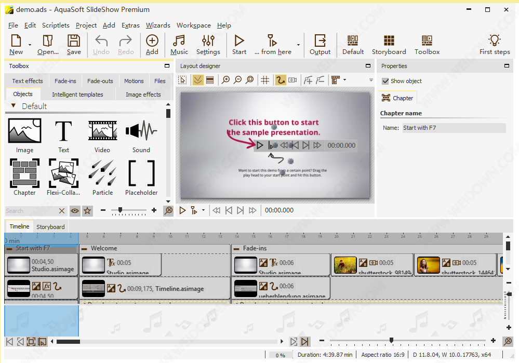Adjust timeline vertical zoom slider
This screenshot has width=519, height=363.
509,294
